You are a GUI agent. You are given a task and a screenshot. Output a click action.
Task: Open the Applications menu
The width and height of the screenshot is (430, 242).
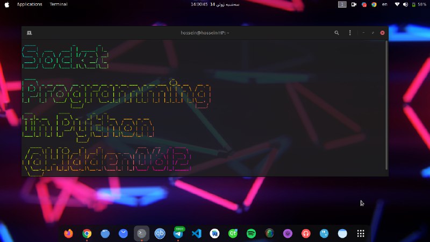pos(30,4)
